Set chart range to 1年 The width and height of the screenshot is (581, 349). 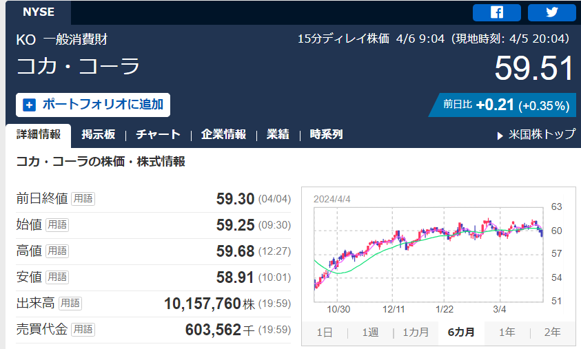pos(507,332)
